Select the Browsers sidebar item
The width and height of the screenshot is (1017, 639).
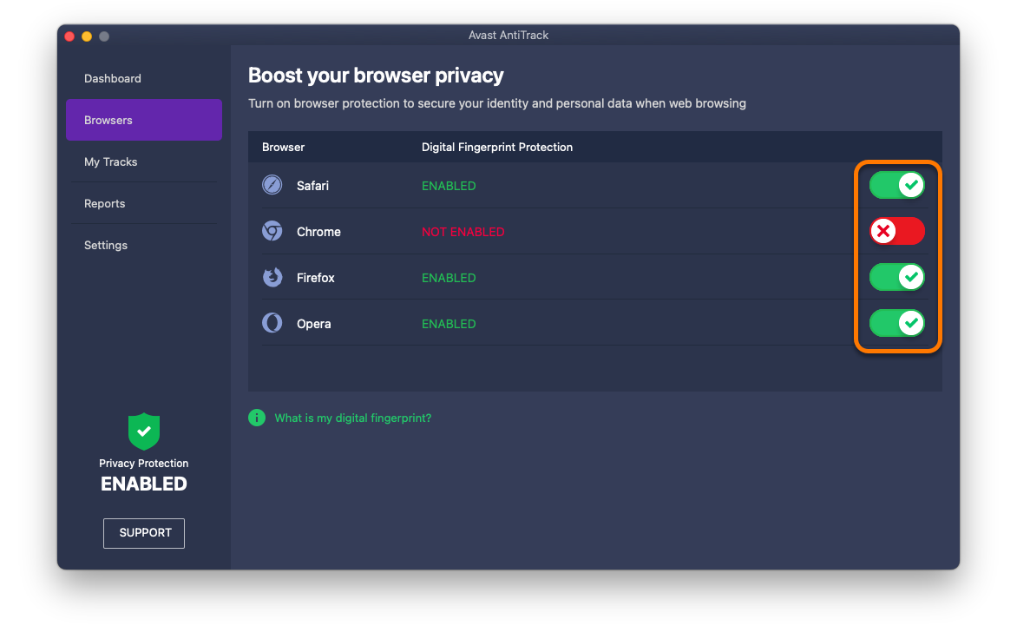tap(144, 120)
